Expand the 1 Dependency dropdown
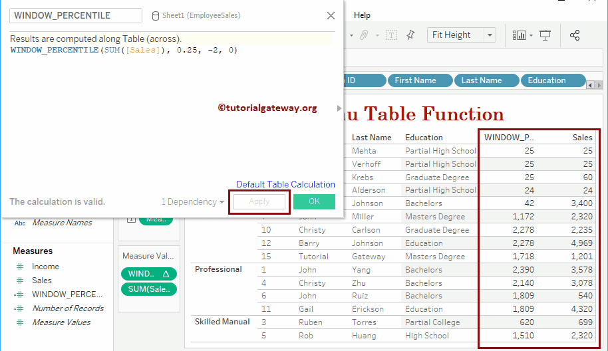This screenshot has height=351, width=608. [222, 202]
